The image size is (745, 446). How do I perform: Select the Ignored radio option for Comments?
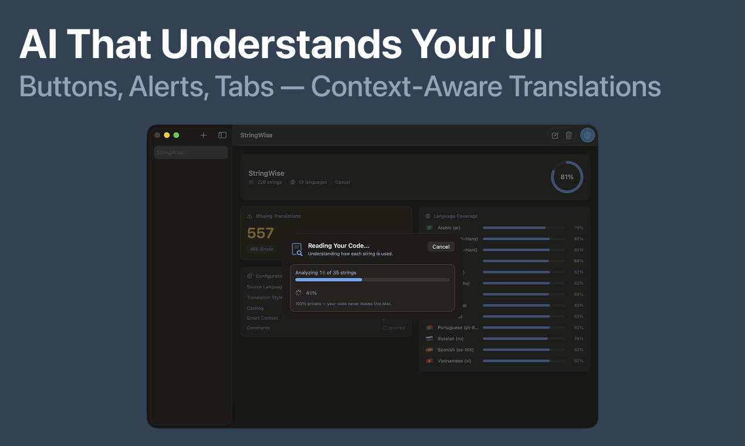pos(394,328)
